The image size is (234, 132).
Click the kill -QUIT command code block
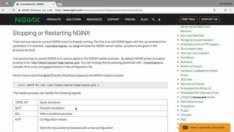click(90, 85)
